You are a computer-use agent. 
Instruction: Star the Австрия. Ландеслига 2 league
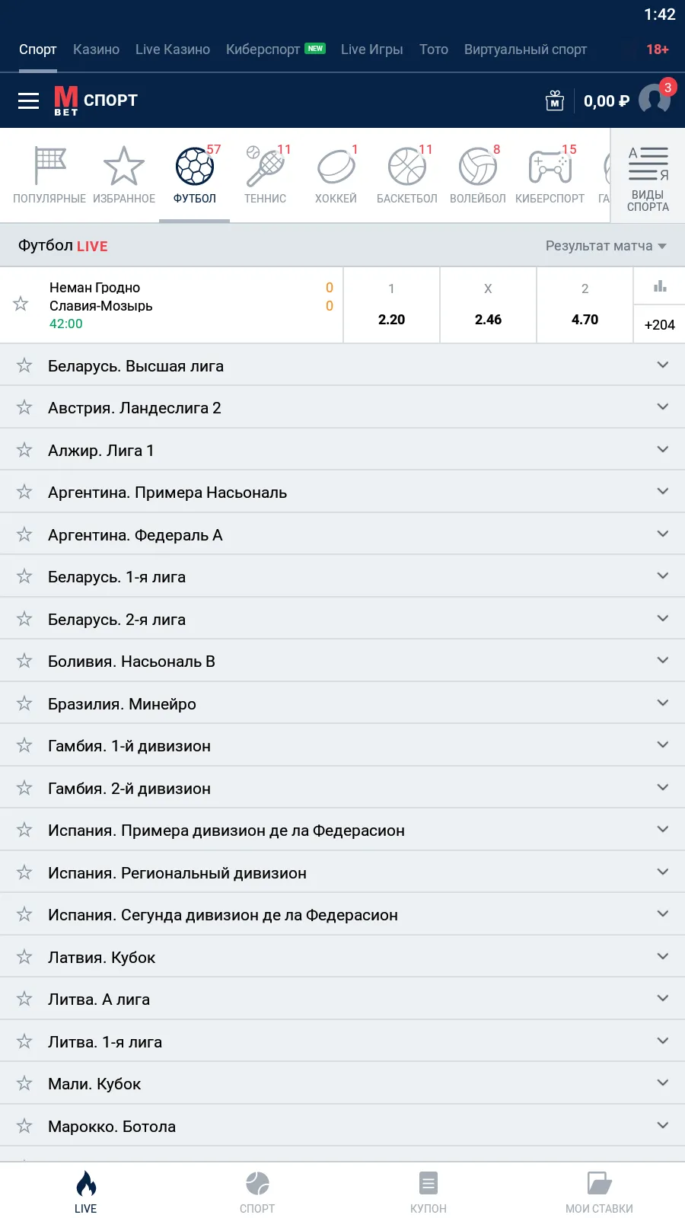24,408
